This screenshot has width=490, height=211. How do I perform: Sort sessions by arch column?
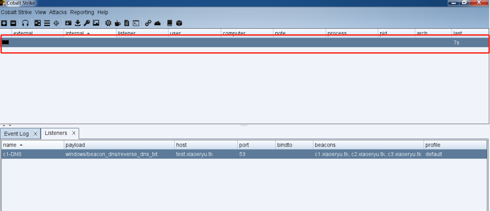pyautogui.click(x=433, y=33)
